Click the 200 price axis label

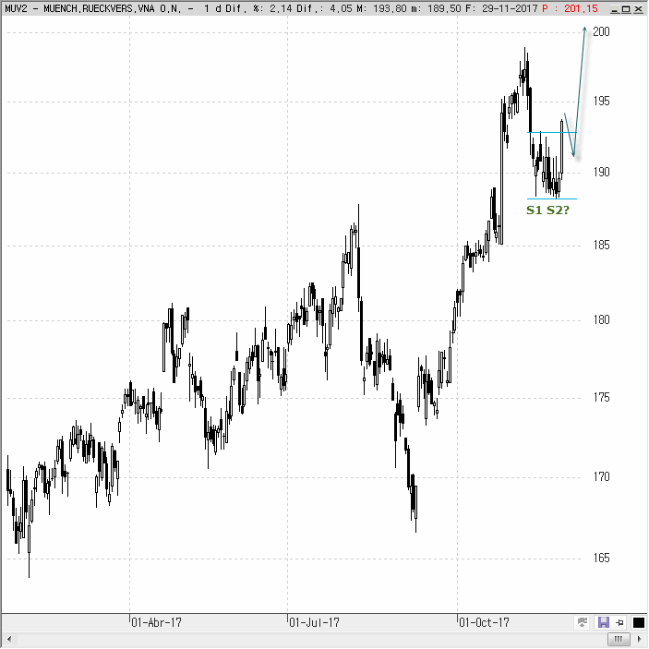pos(601,31)
